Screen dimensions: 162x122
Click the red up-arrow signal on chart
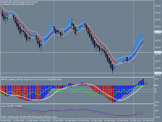(133, 62)
